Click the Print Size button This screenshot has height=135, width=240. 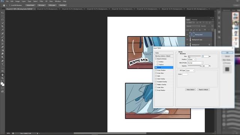click(63, 5)
